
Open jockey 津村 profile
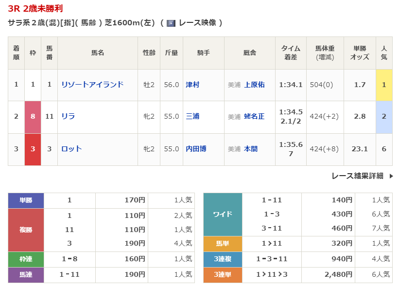[192, 85]
